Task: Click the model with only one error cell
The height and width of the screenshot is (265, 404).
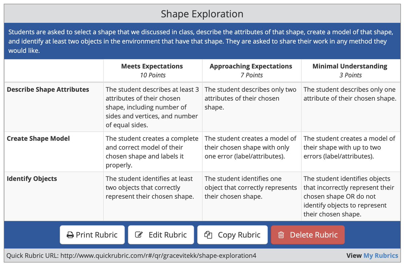Action: tap(252, 152)
